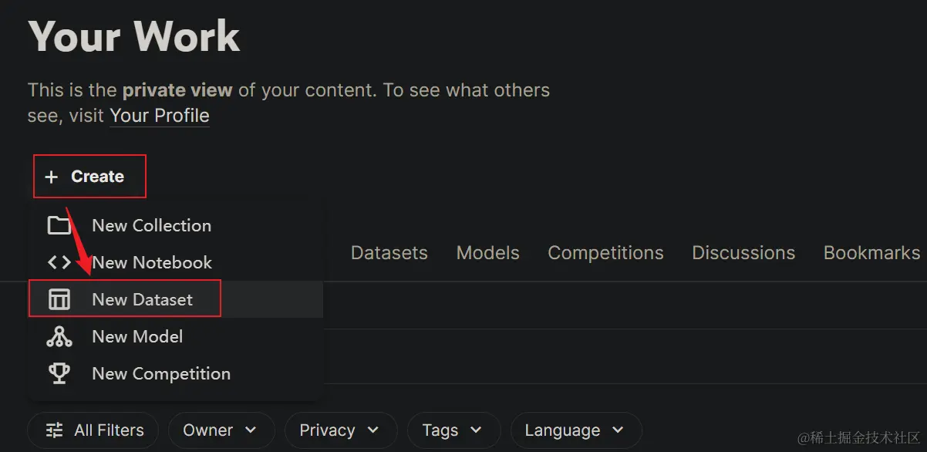Expand the Privacy filter dropdown
Viewport: 927px width, 452px height.
click(x=340, y=430)
